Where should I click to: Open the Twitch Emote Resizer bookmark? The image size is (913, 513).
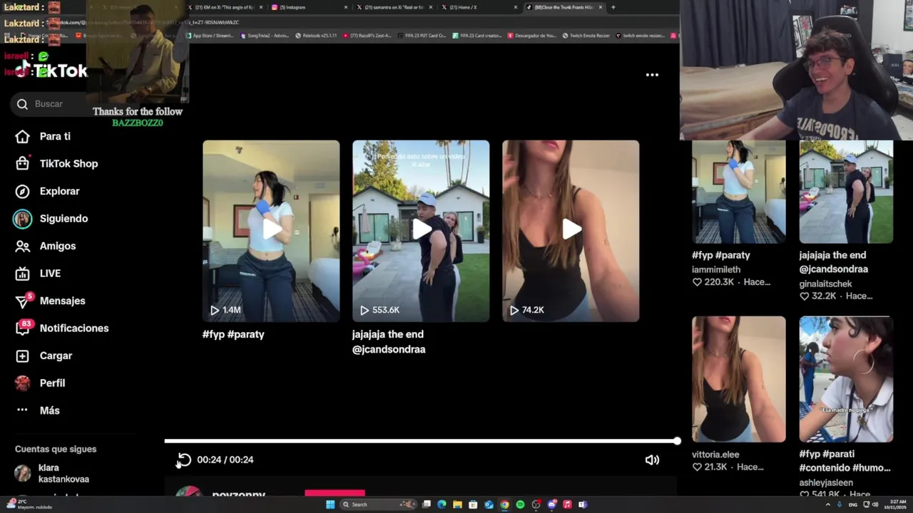point(586,35)
